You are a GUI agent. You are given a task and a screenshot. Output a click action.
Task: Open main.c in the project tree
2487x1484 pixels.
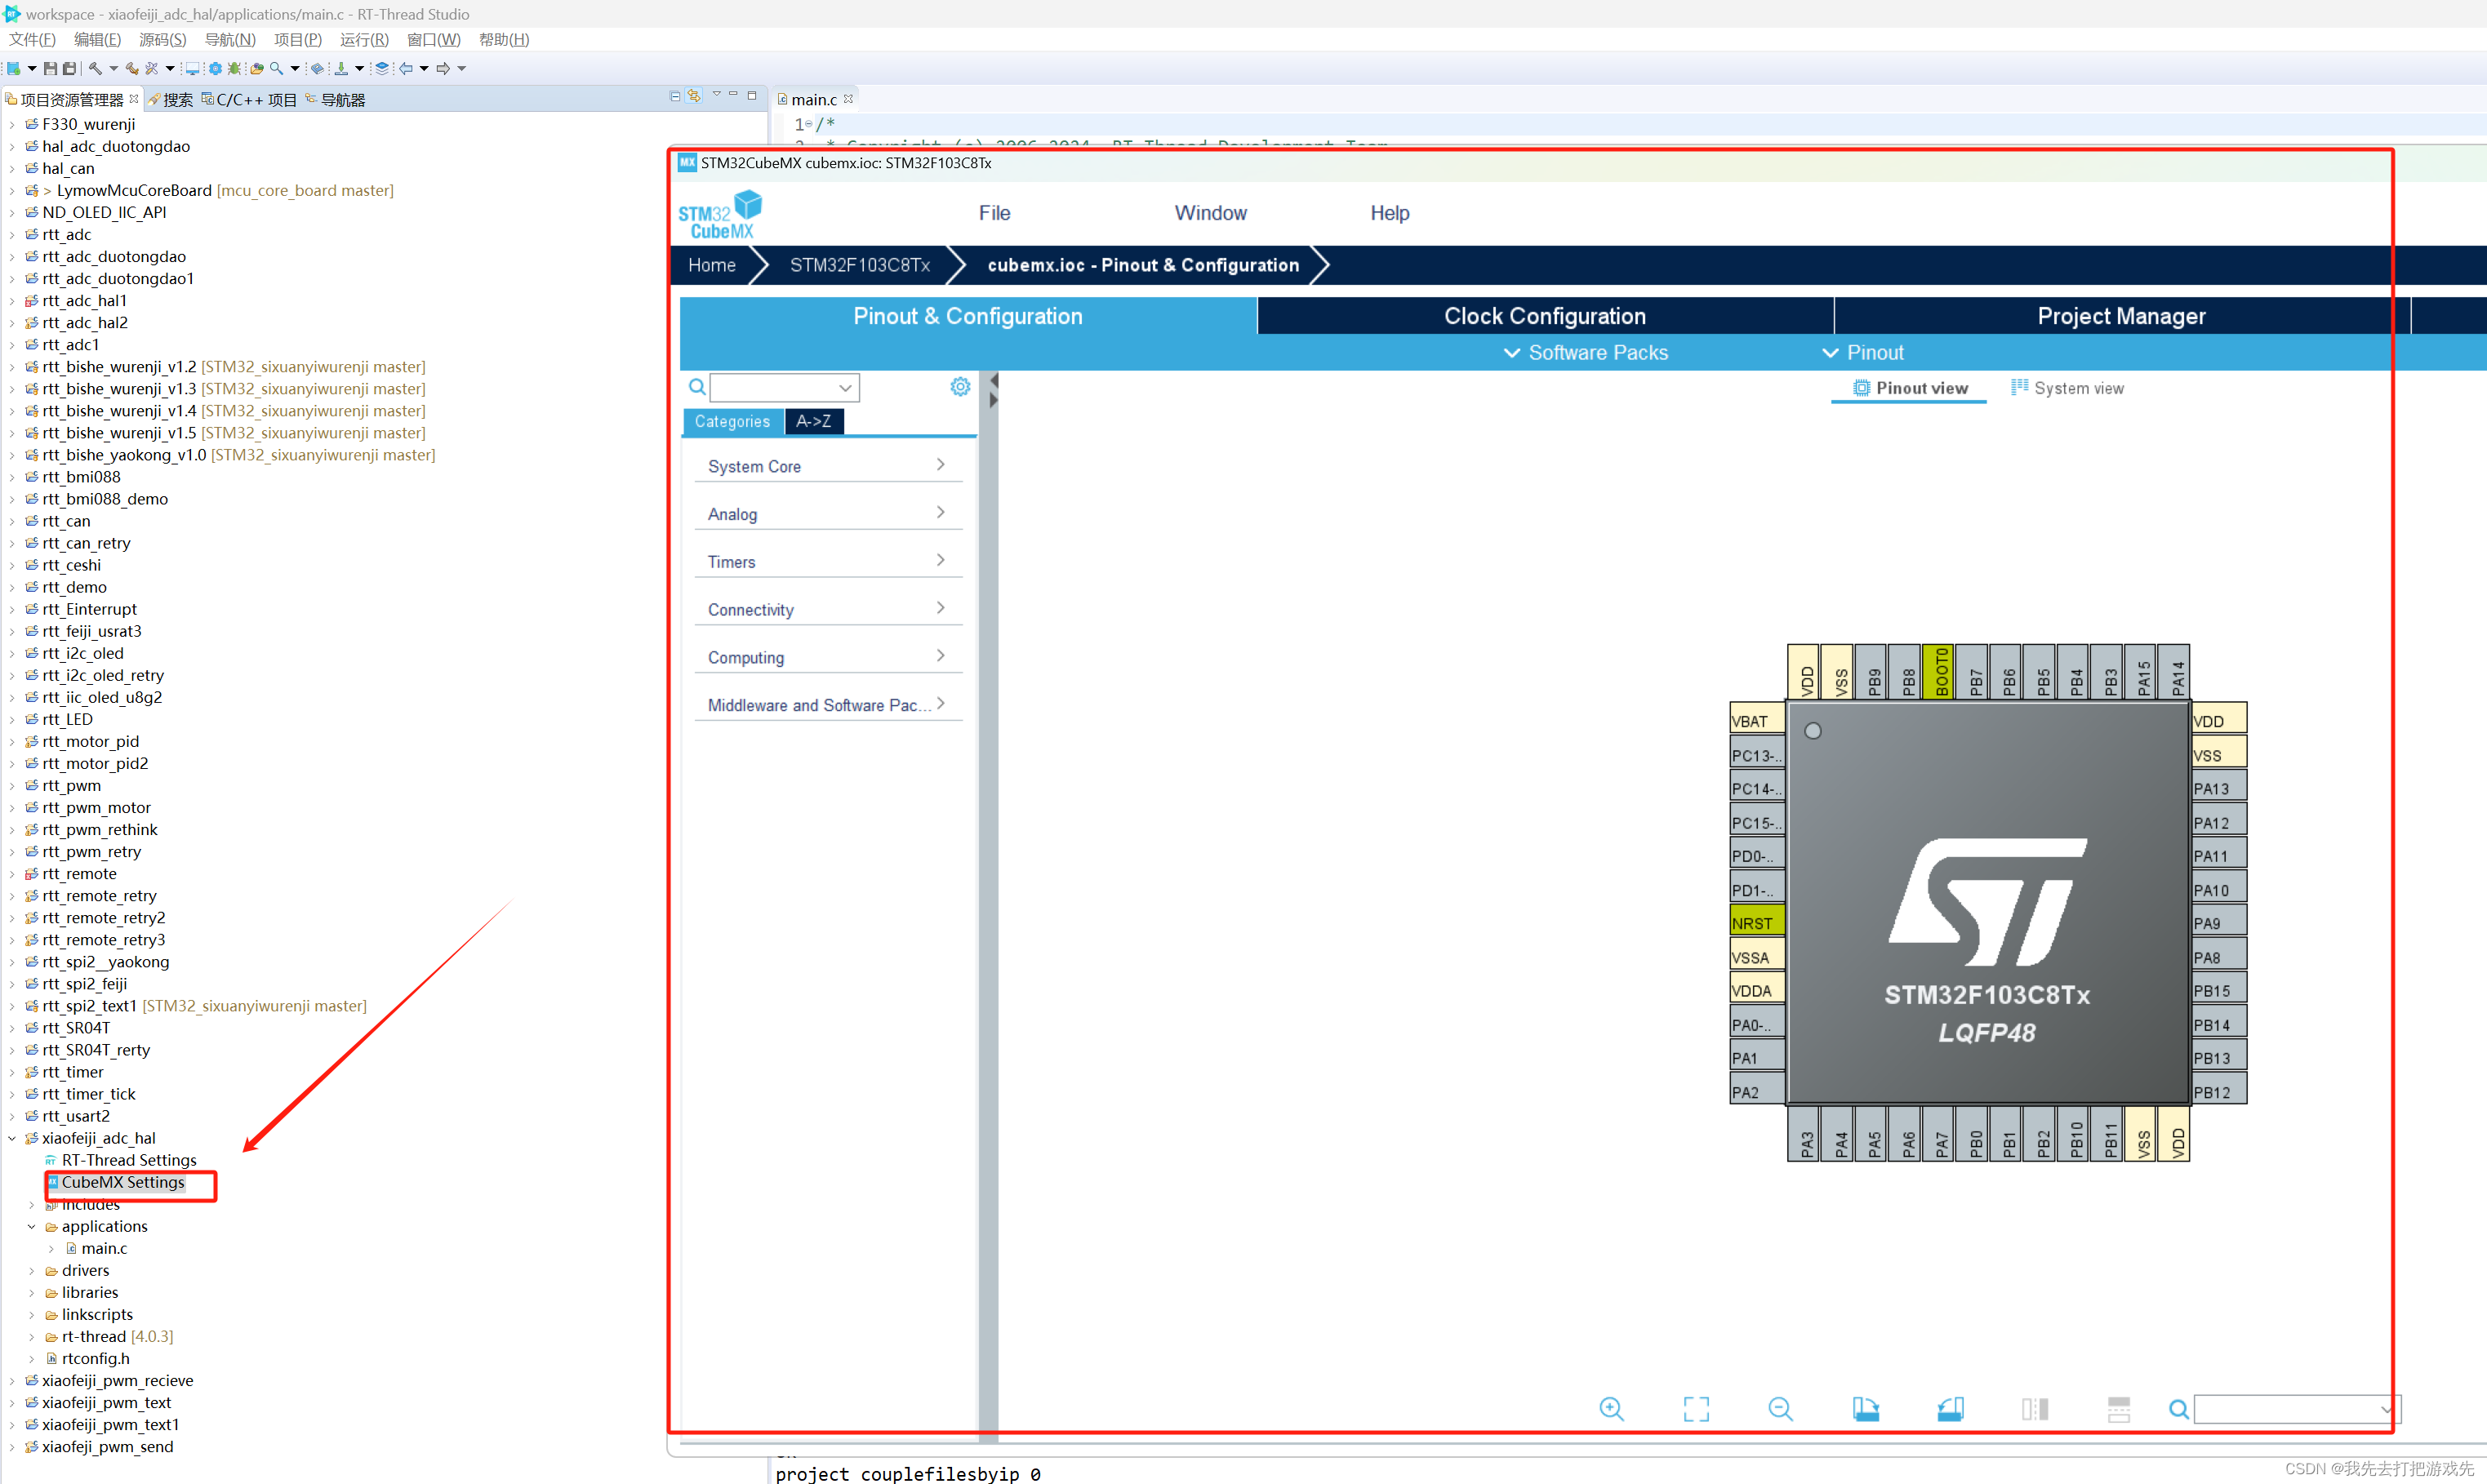coord(104,1248)
